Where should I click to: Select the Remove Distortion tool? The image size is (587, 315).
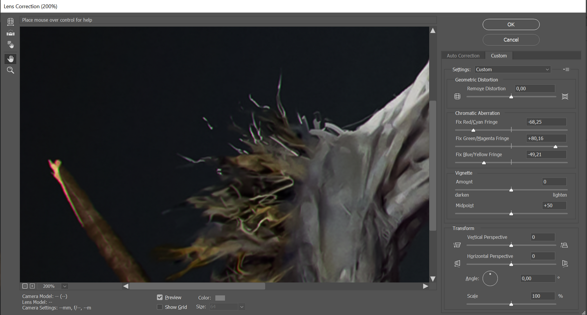coord(11,22)
